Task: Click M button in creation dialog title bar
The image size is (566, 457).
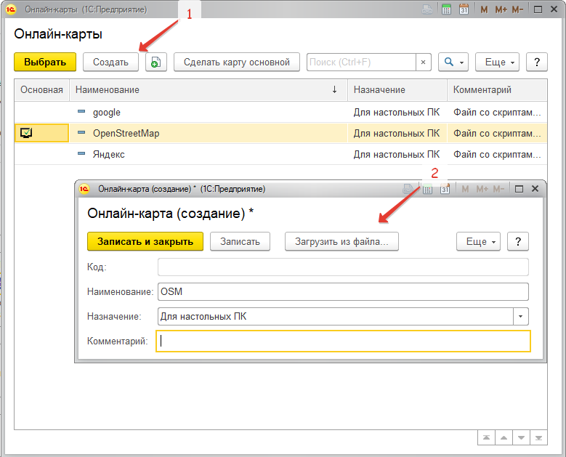Action: coord(465,189)
